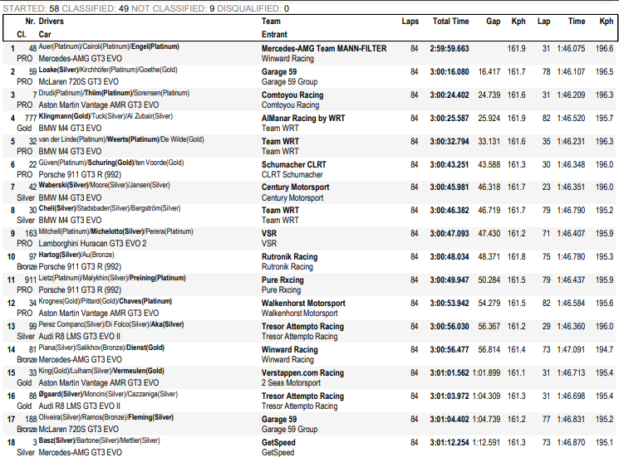Click the 'Total Time' column header
The image size is (619, 457).
pyautogui.click(x=450, y=22)
